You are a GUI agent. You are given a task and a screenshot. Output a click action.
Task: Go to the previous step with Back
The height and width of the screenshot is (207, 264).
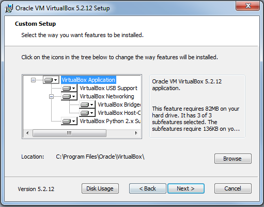(x=148, y=188)
